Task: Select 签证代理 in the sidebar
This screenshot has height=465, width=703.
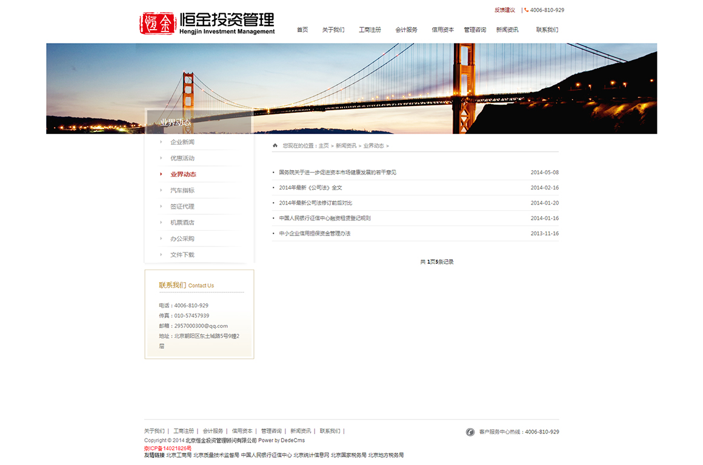Action: click(182, 206)
